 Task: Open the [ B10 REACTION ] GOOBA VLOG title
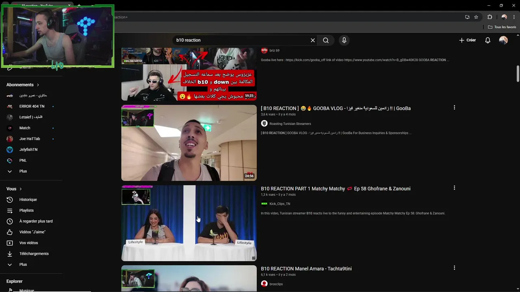click(336, 108)
